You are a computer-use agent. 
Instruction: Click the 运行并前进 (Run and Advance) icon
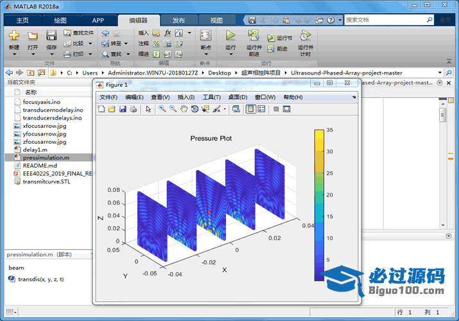pos(254,35)
